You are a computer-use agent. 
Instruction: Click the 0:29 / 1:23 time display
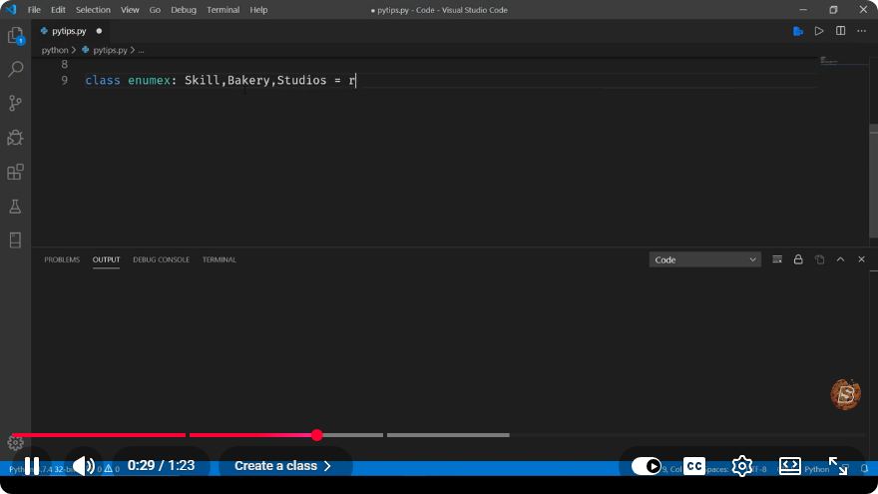tap(162, 466)
